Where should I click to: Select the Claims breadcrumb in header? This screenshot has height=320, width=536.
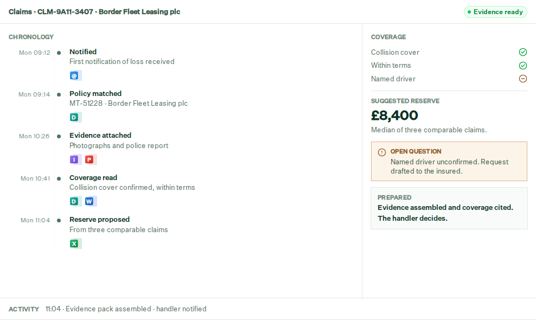point(20,11)
